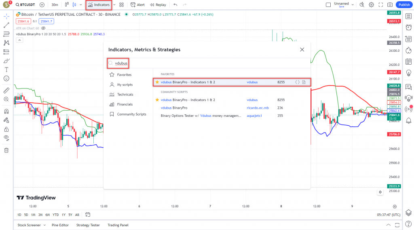
Task: Start bar Replay mode
Action: [158, 5]
